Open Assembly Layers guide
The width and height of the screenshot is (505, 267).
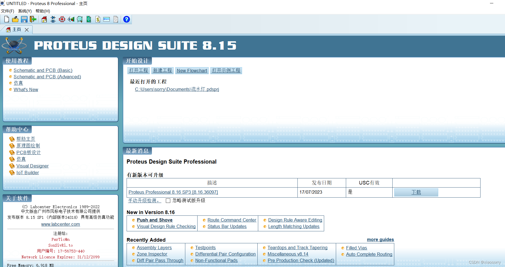154,247
